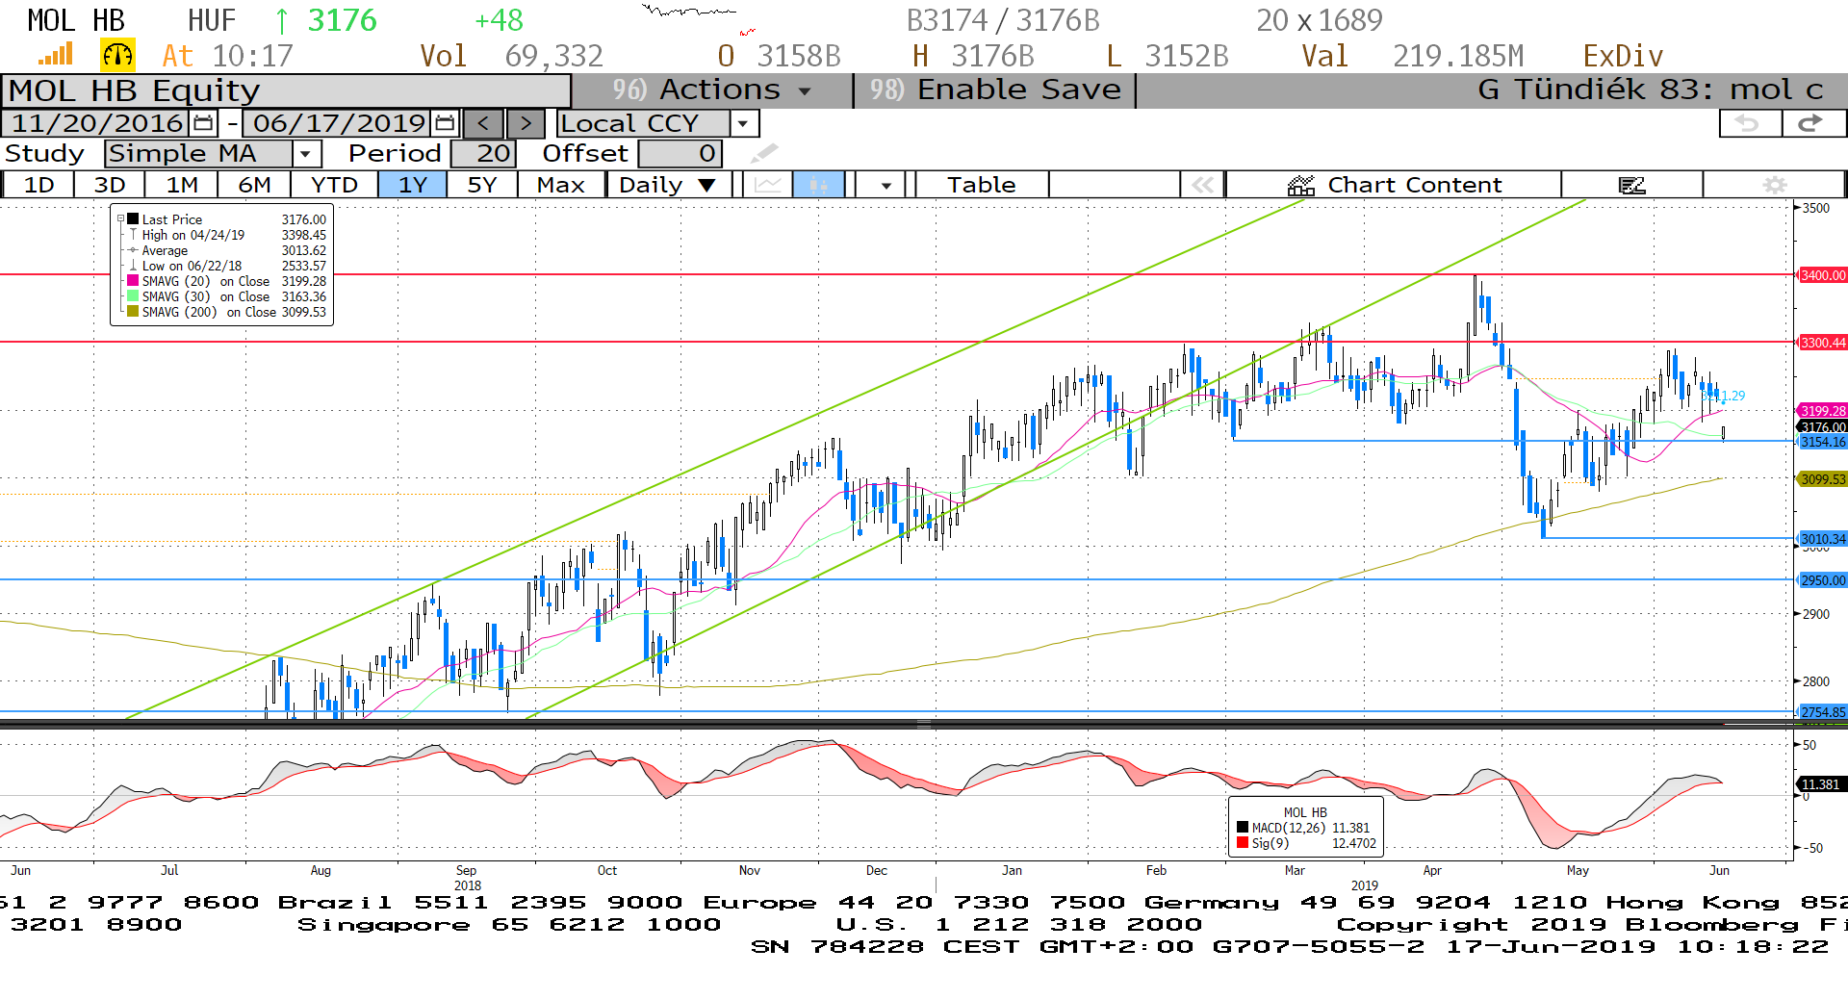Open chart settings gear icon

pyautogui.click(x=1775, y=185)
